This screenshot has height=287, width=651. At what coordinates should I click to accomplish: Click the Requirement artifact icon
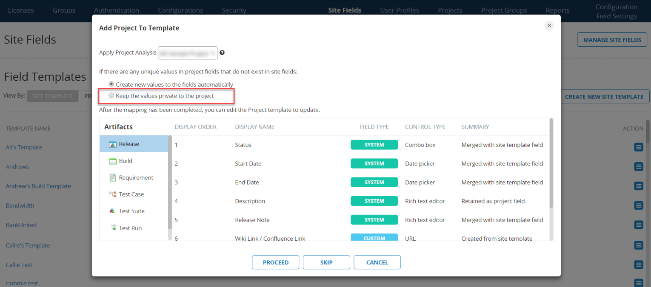tap(113, 178)
